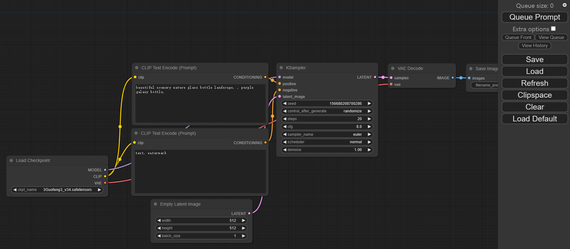The width and height of the screenshot is (570, 249).
Task: Collapse the VAE Decode node dot
Action: pyautogui.click(x=393, y=68)
